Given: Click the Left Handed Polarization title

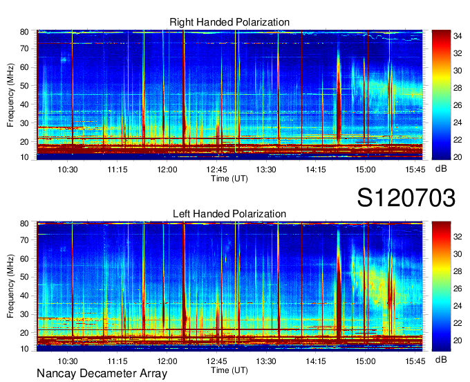Looking at the screenshot, I should click(229, 214).
